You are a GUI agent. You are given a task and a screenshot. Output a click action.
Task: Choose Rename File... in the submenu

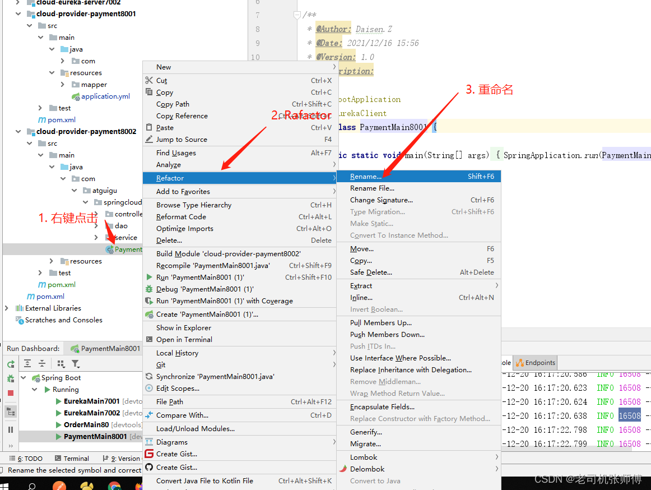click(x=418, y=188)
